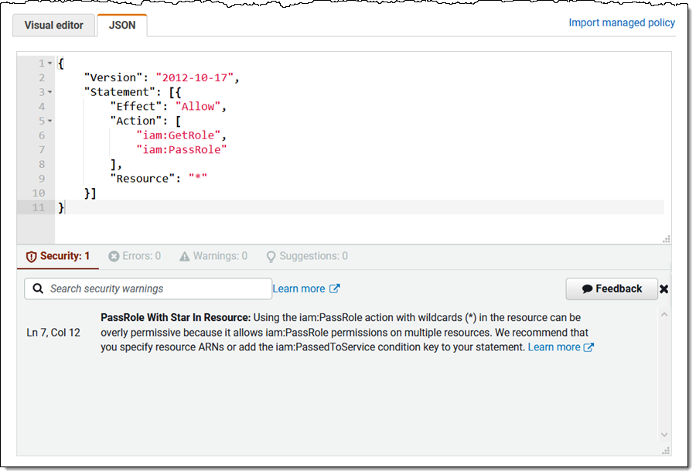Click the Feedback button
The width and height of the screenshot is (696, 475).
click(x=612, y=289)
